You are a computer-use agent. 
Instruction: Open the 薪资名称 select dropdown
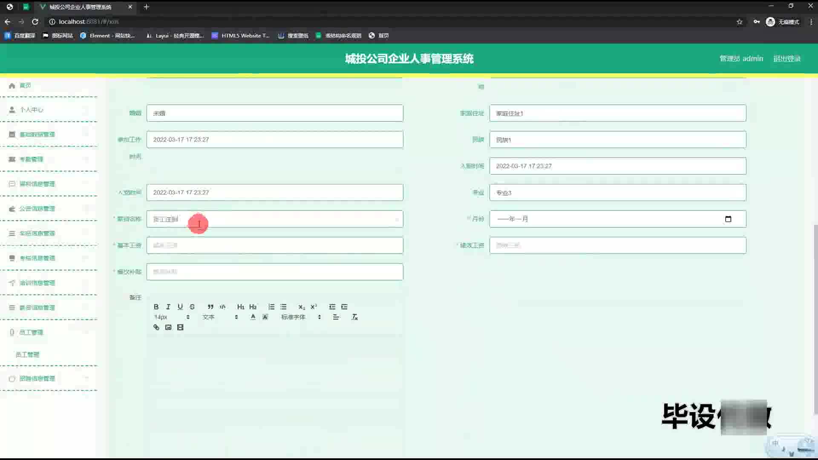275,219
